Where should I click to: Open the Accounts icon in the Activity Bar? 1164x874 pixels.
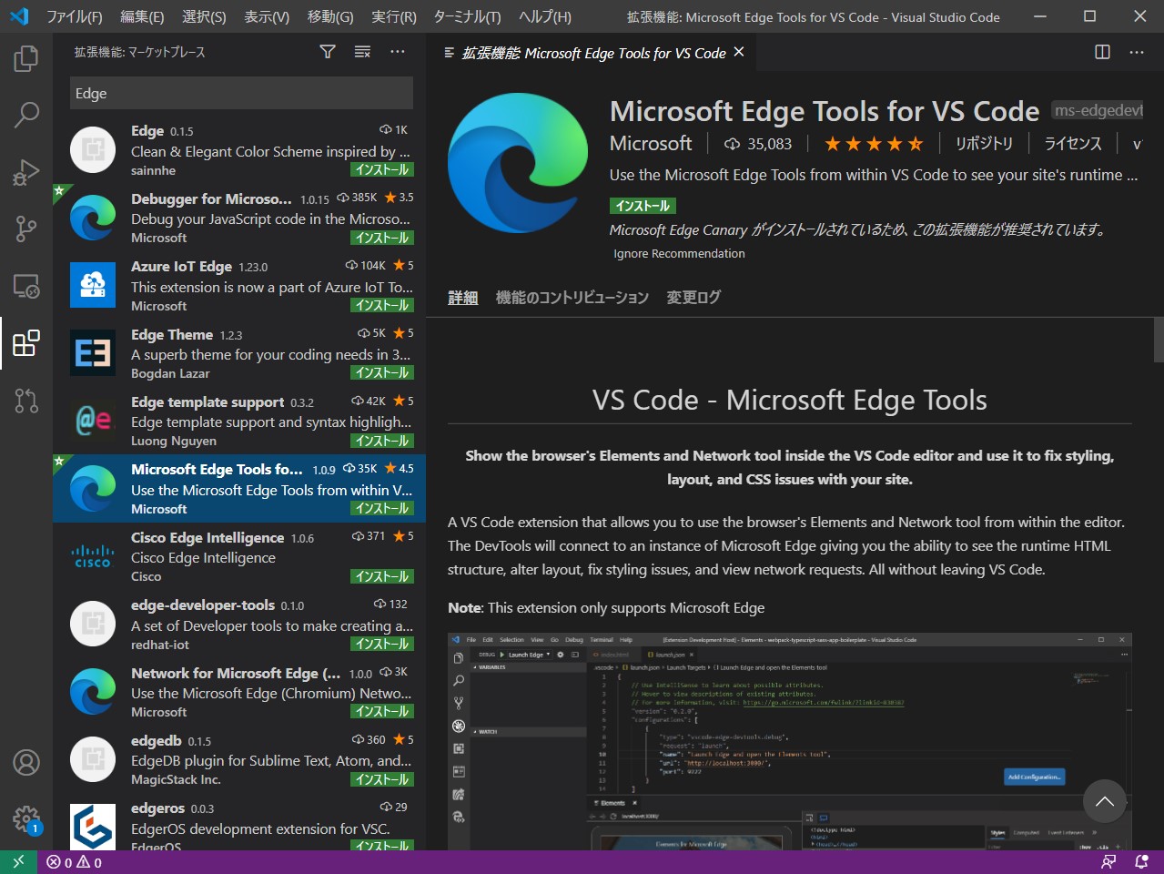26,763
